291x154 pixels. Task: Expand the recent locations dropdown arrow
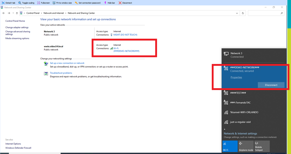pos(13,13)
